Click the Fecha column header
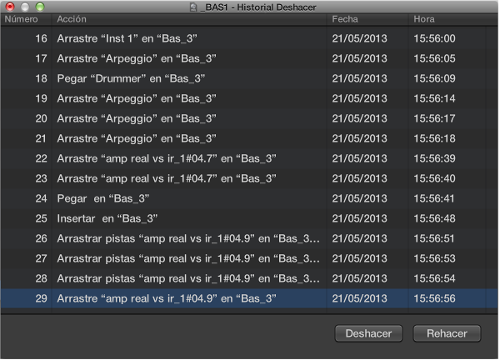This screenshot has height=360, width=500. click(367, 19)
